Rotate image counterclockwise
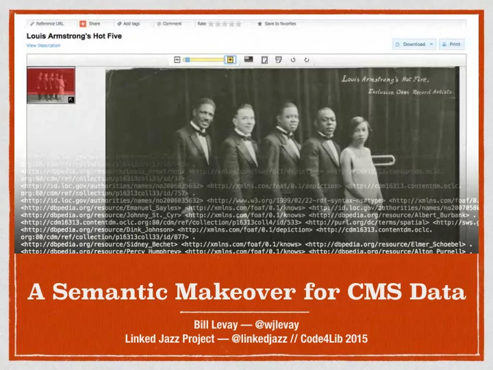Image resolution: width=493 pixels, height=370 pixels. click(293, 60)
